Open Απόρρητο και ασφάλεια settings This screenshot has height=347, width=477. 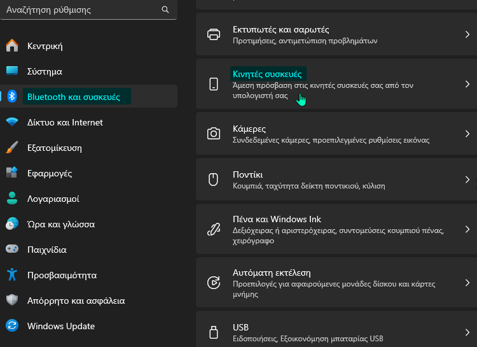pyautogui.click(x=88, y=301)
